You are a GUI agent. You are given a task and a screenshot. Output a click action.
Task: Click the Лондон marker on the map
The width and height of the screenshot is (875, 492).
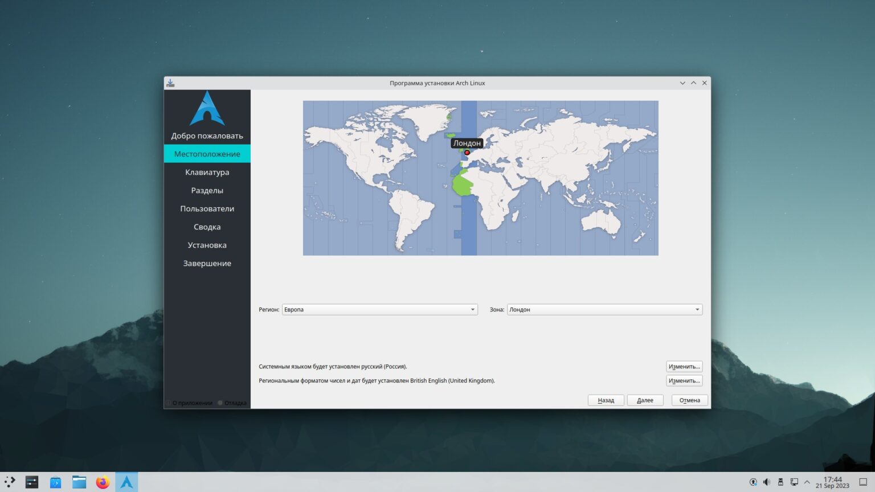(467, 152)
